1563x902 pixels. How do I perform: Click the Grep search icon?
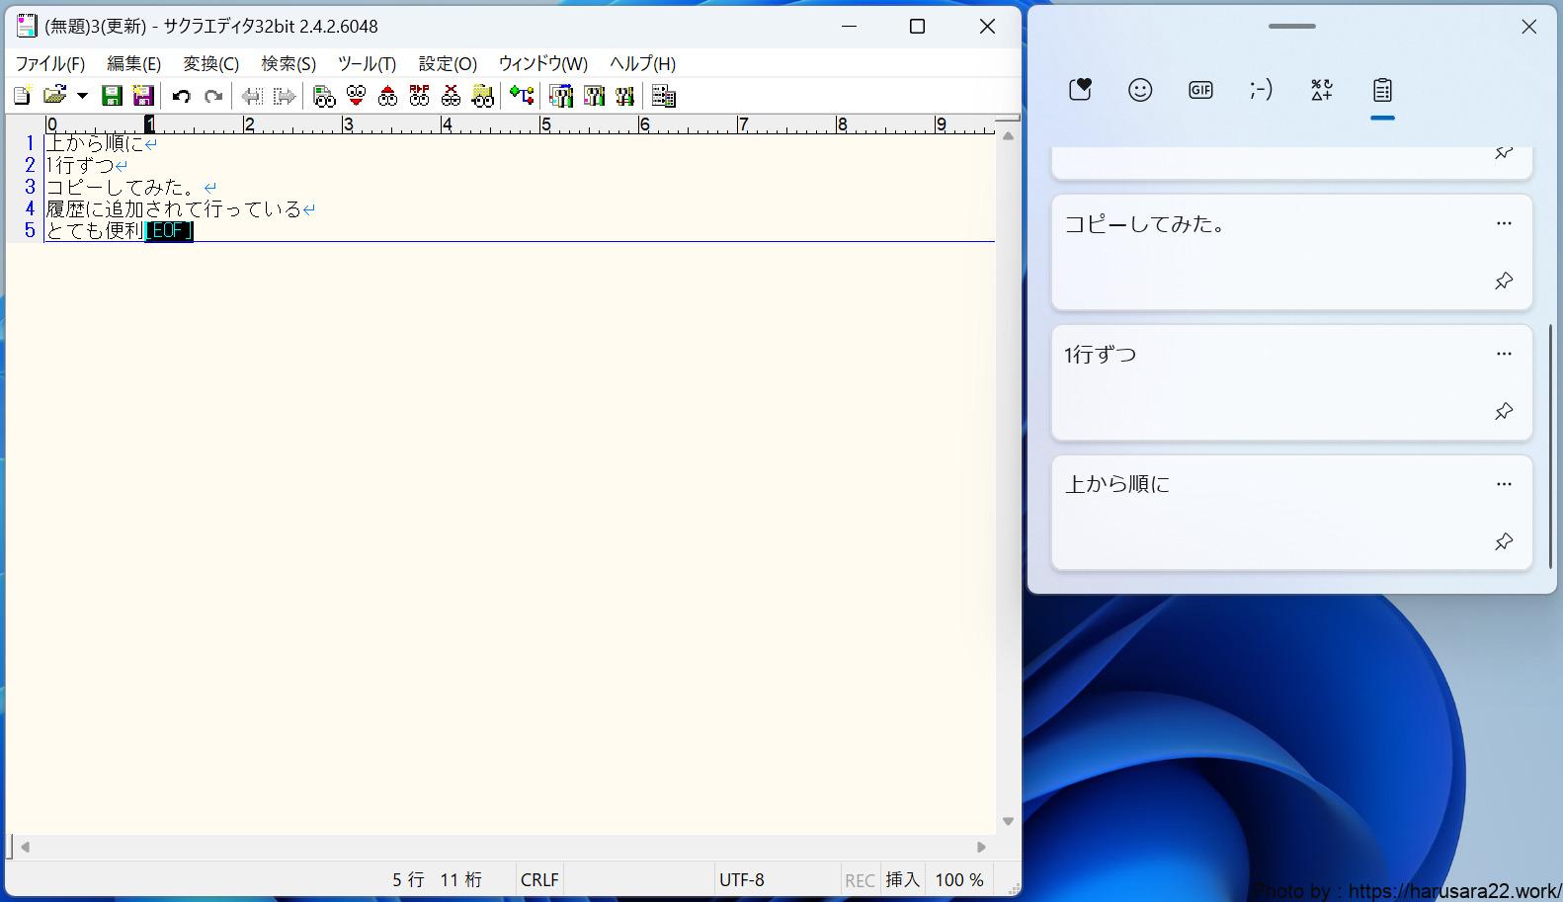coord(482,96)
